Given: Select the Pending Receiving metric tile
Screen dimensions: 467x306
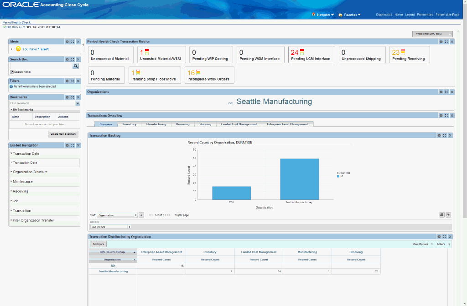Looking at the screenshot, I should (410, 55).
